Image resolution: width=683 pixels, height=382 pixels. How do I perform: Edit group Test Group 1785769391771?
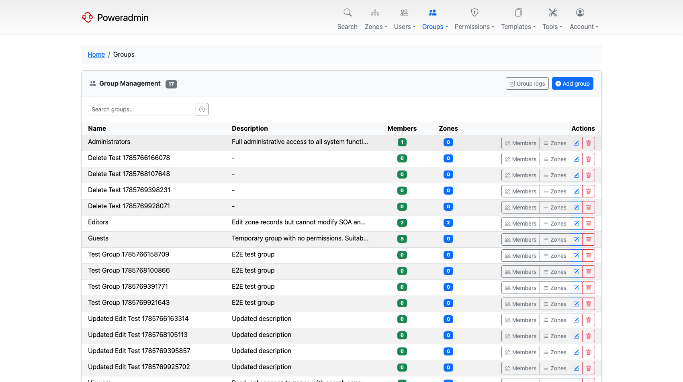pos(576,288)
